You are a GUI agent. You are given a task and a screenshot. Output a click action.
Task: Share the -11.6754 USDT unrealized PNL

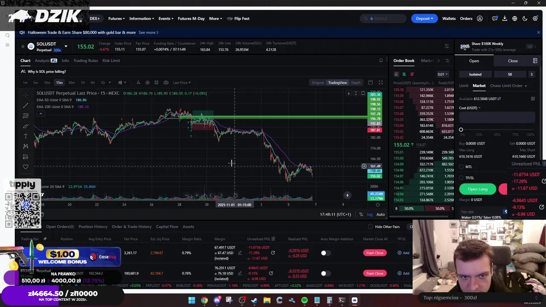[x=273, y=253]
